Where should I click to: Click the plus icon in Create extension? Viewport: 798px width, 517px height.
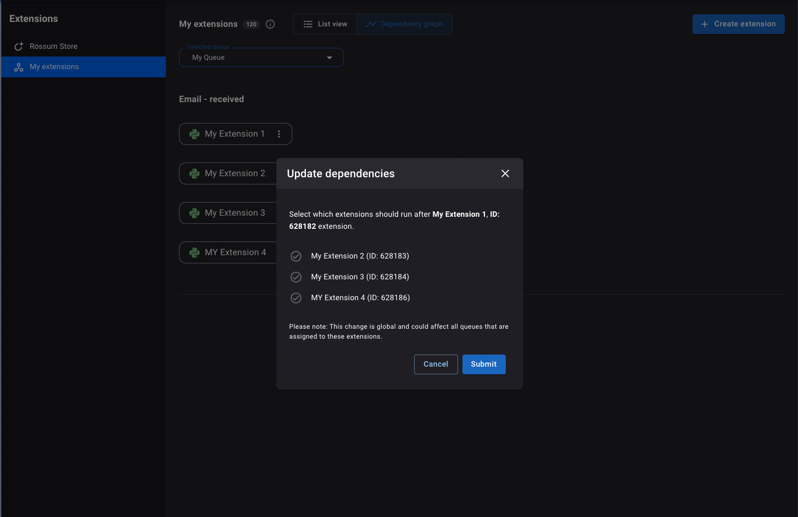[705, 24]
